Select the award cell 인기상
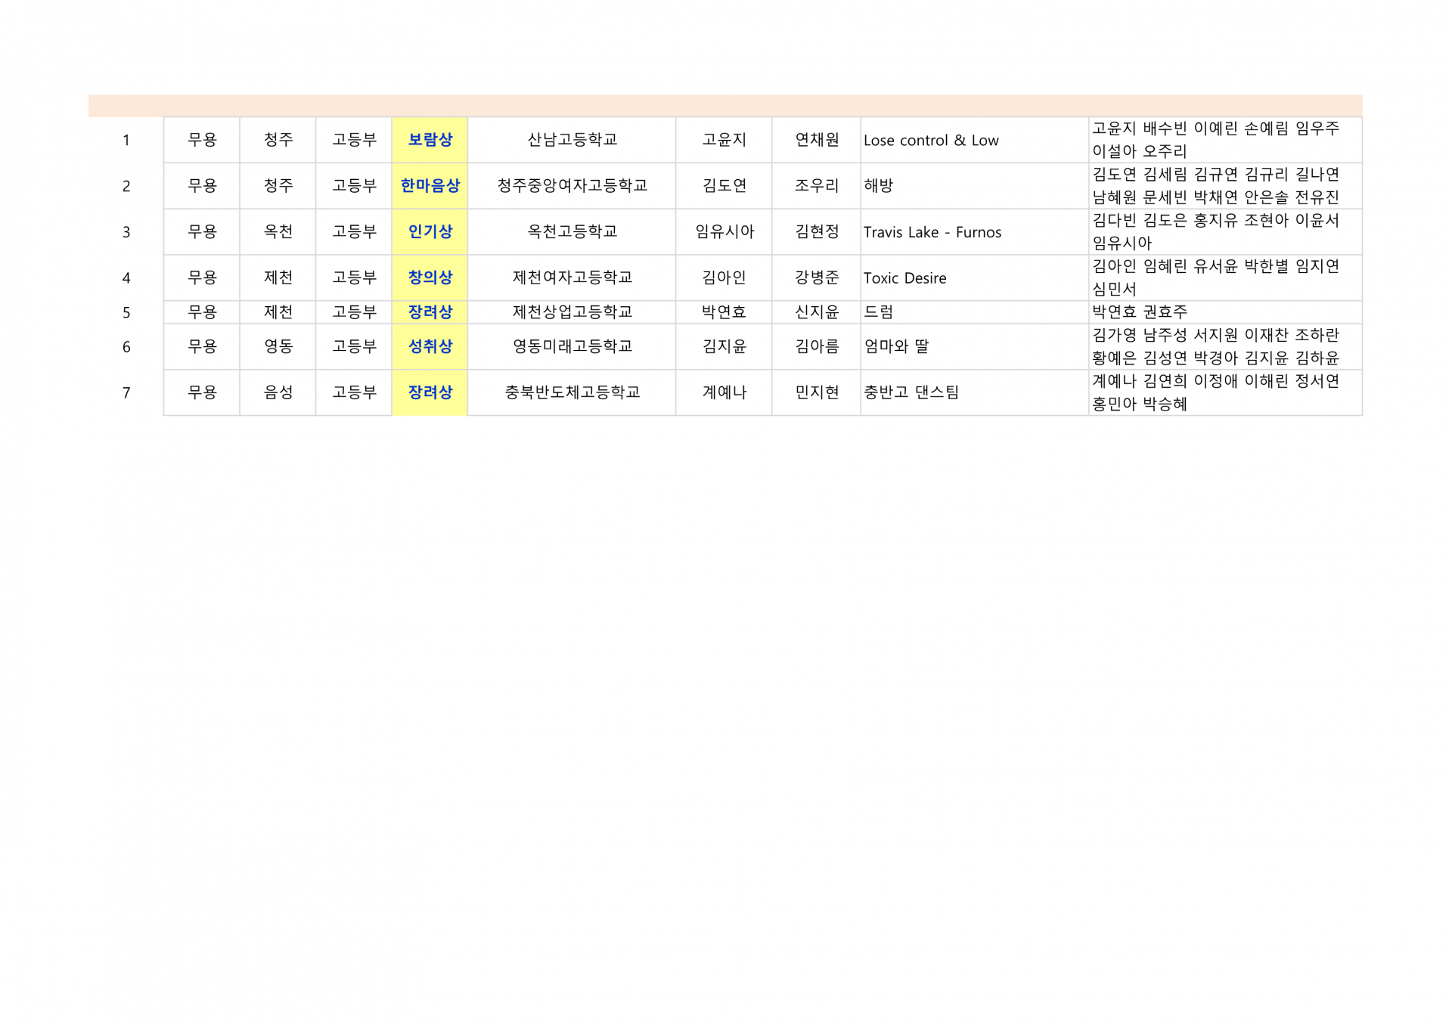Viewport: 1452px width, 1026px height. (x=430, y=232)
